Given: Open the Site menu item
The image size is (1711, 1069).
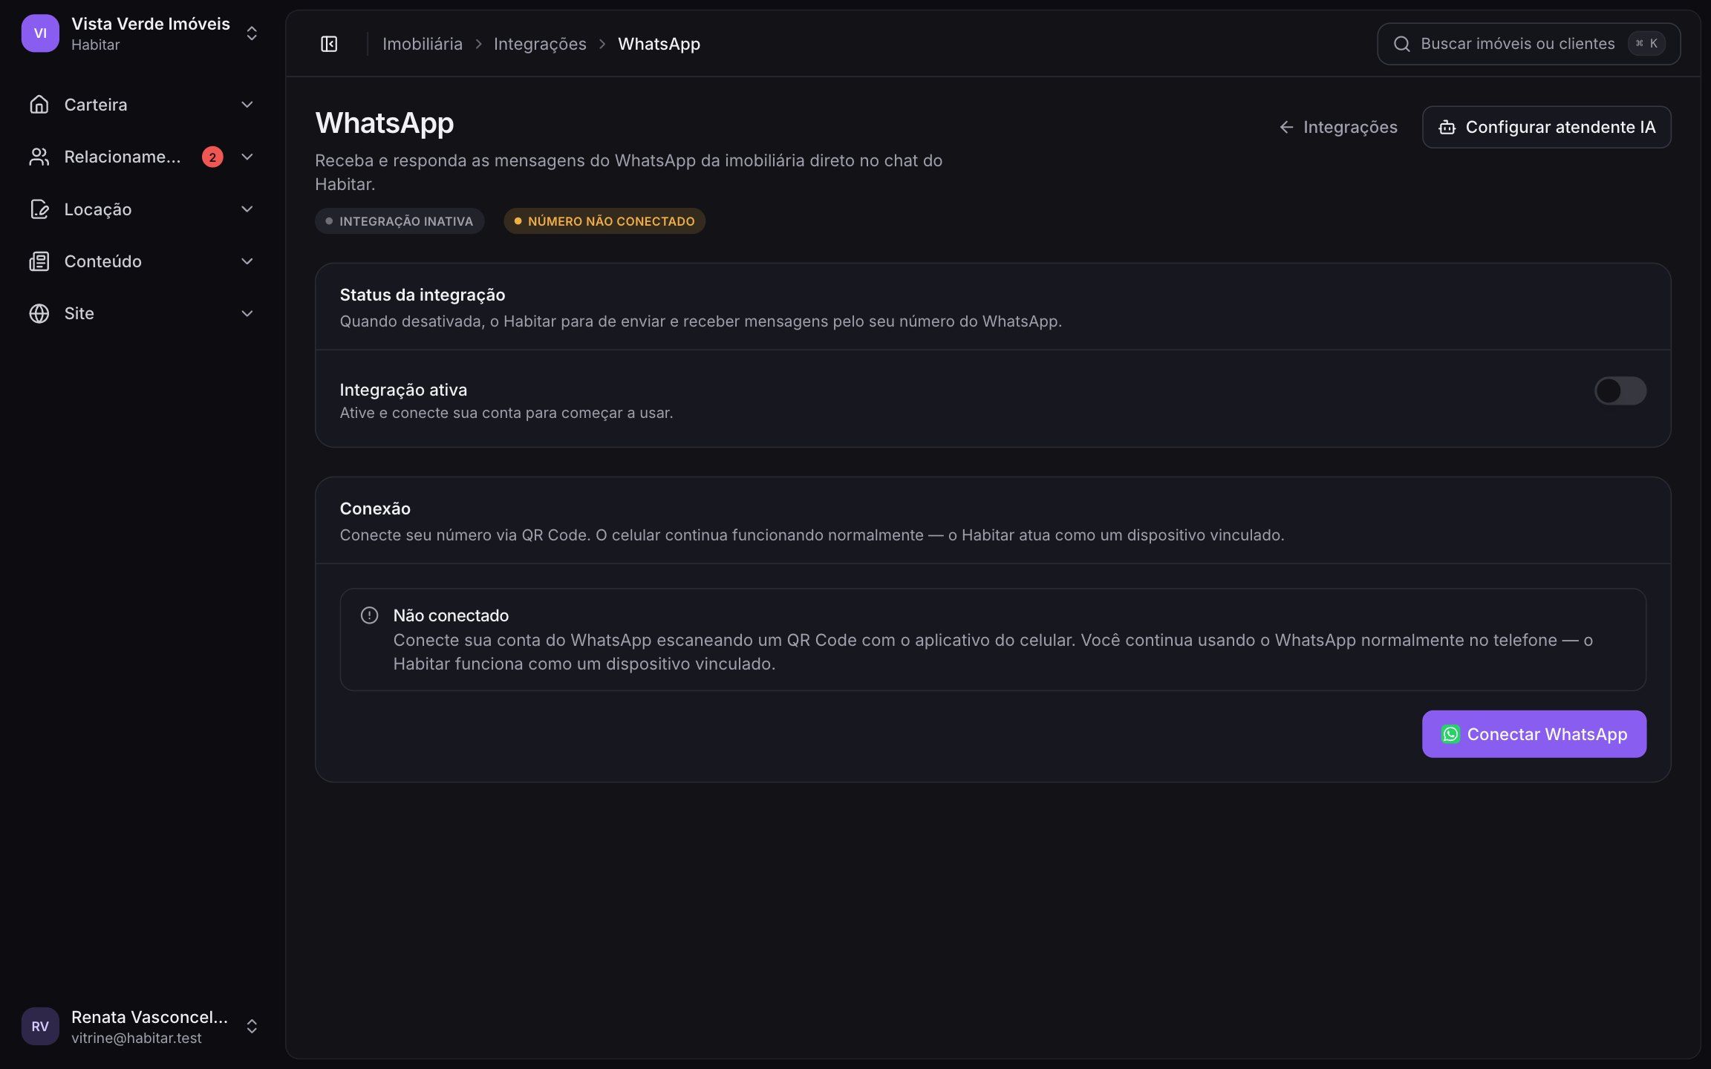Looking at the screenshot, I should 141,313.
